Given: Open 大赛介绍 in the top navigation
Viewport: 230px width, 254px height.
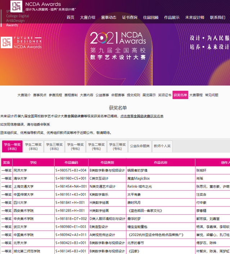Looking at the screenshot, I should click(87, 17).
